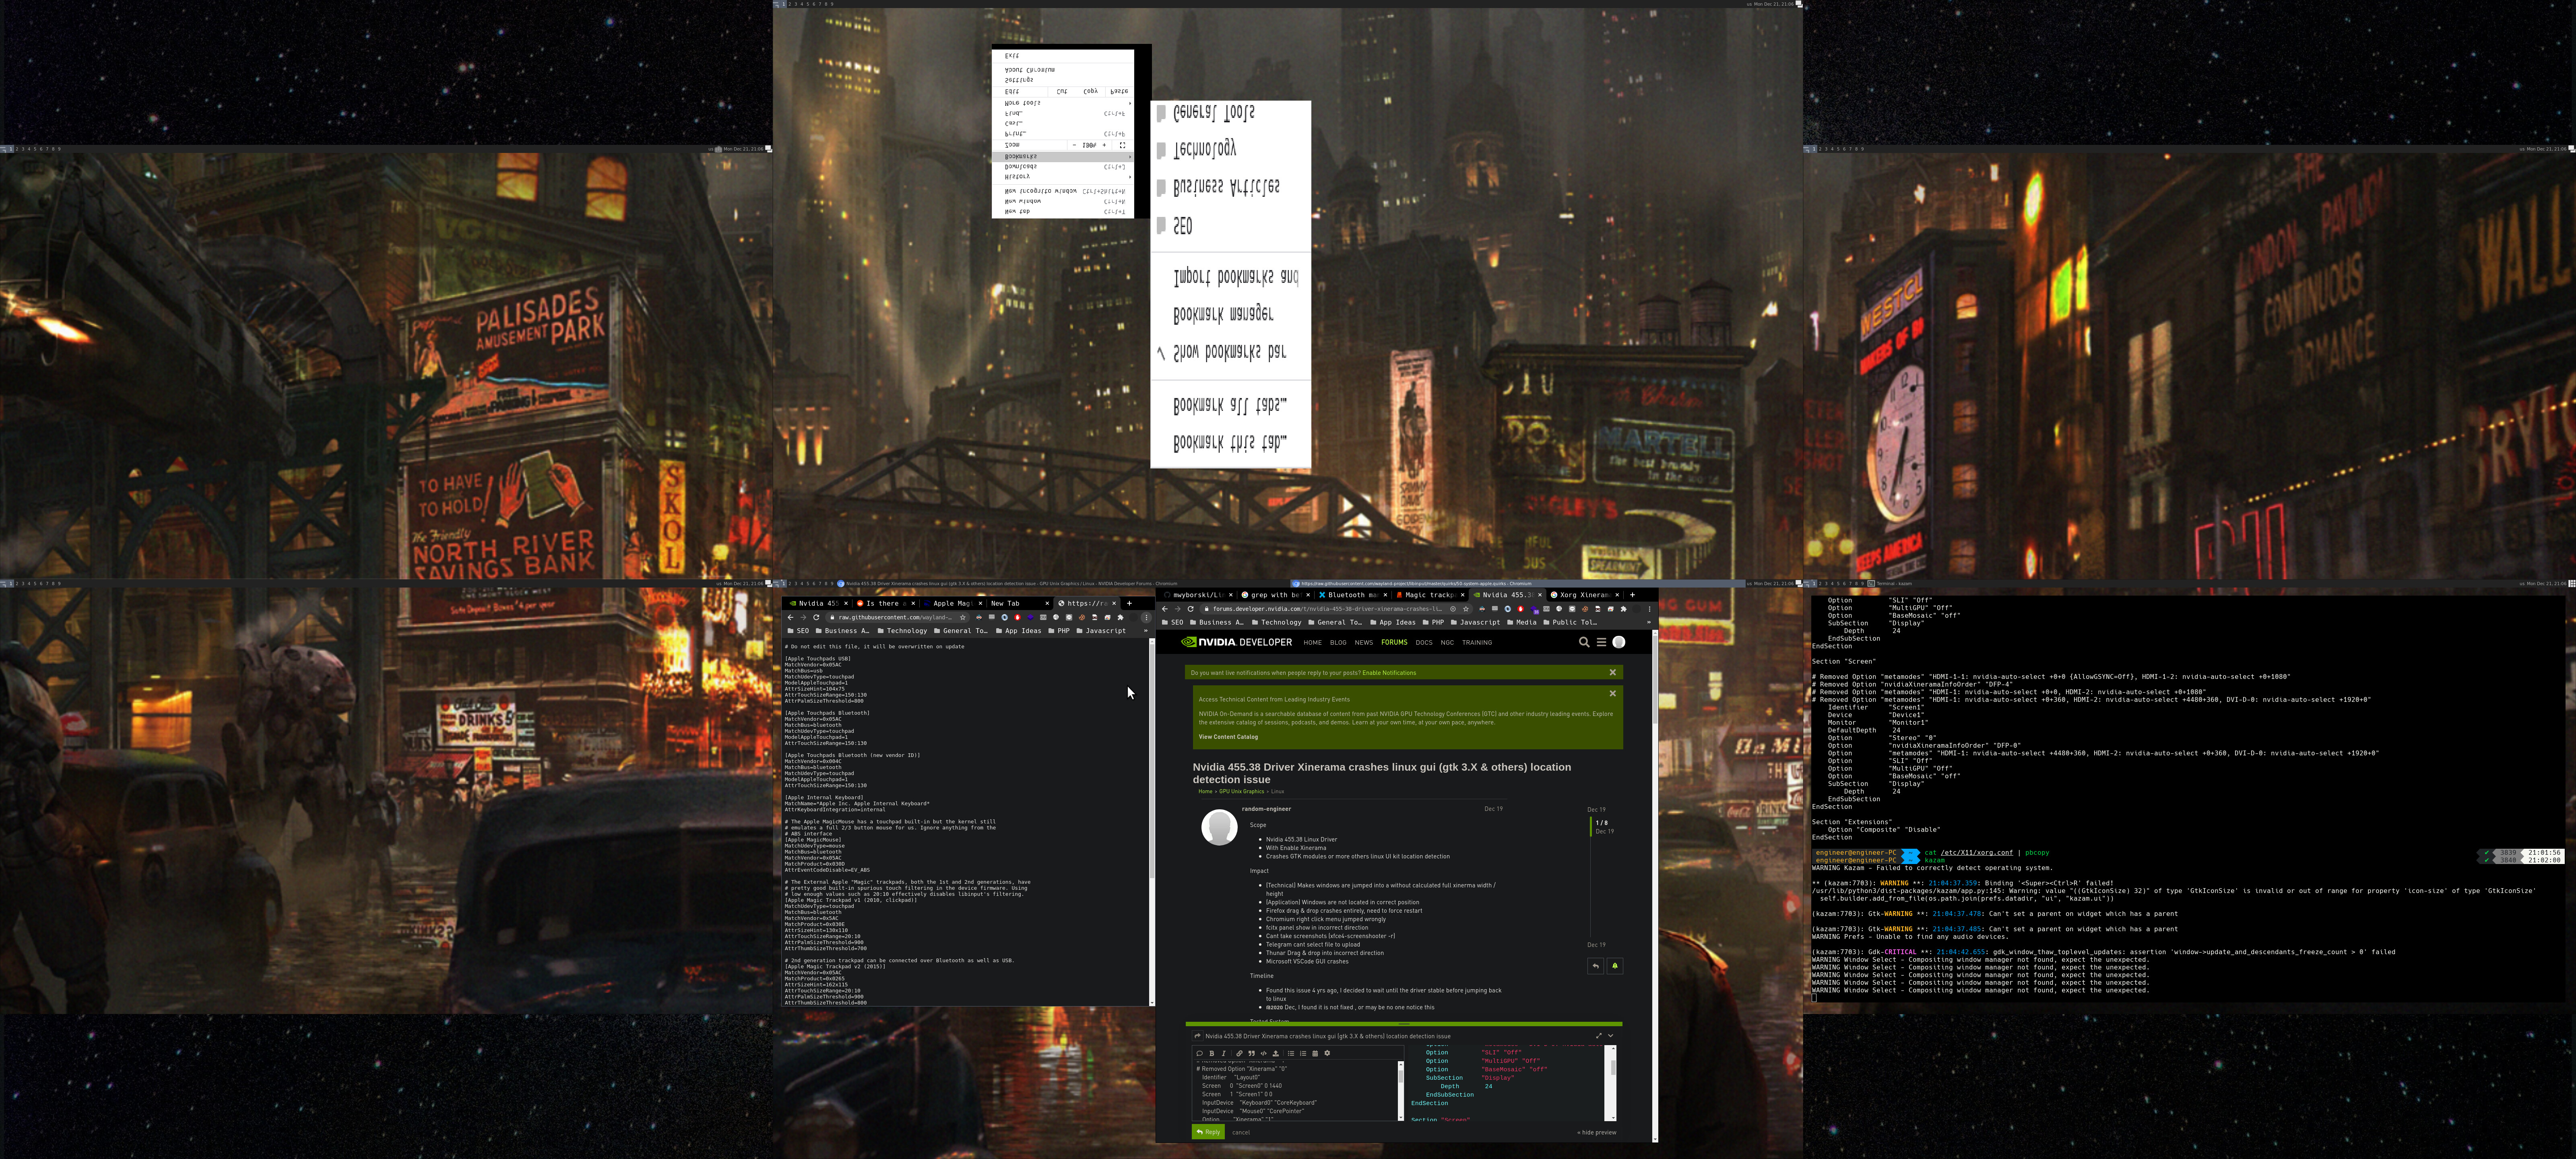Click the Upload icon in the reply editor
This screenshot has width=2576, height=1159.
(1276, 1053)
